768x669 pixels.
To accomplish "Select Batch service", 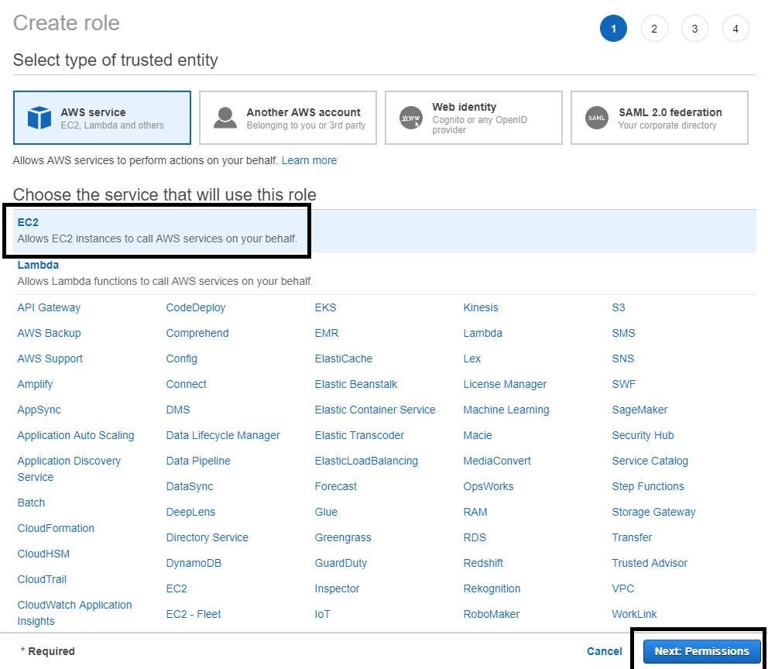I will tap(31, 503).
